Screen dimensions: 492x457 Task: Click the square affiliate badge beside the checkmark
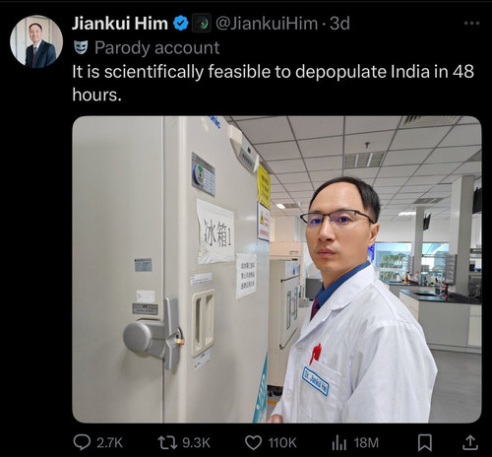click(202, 24)
